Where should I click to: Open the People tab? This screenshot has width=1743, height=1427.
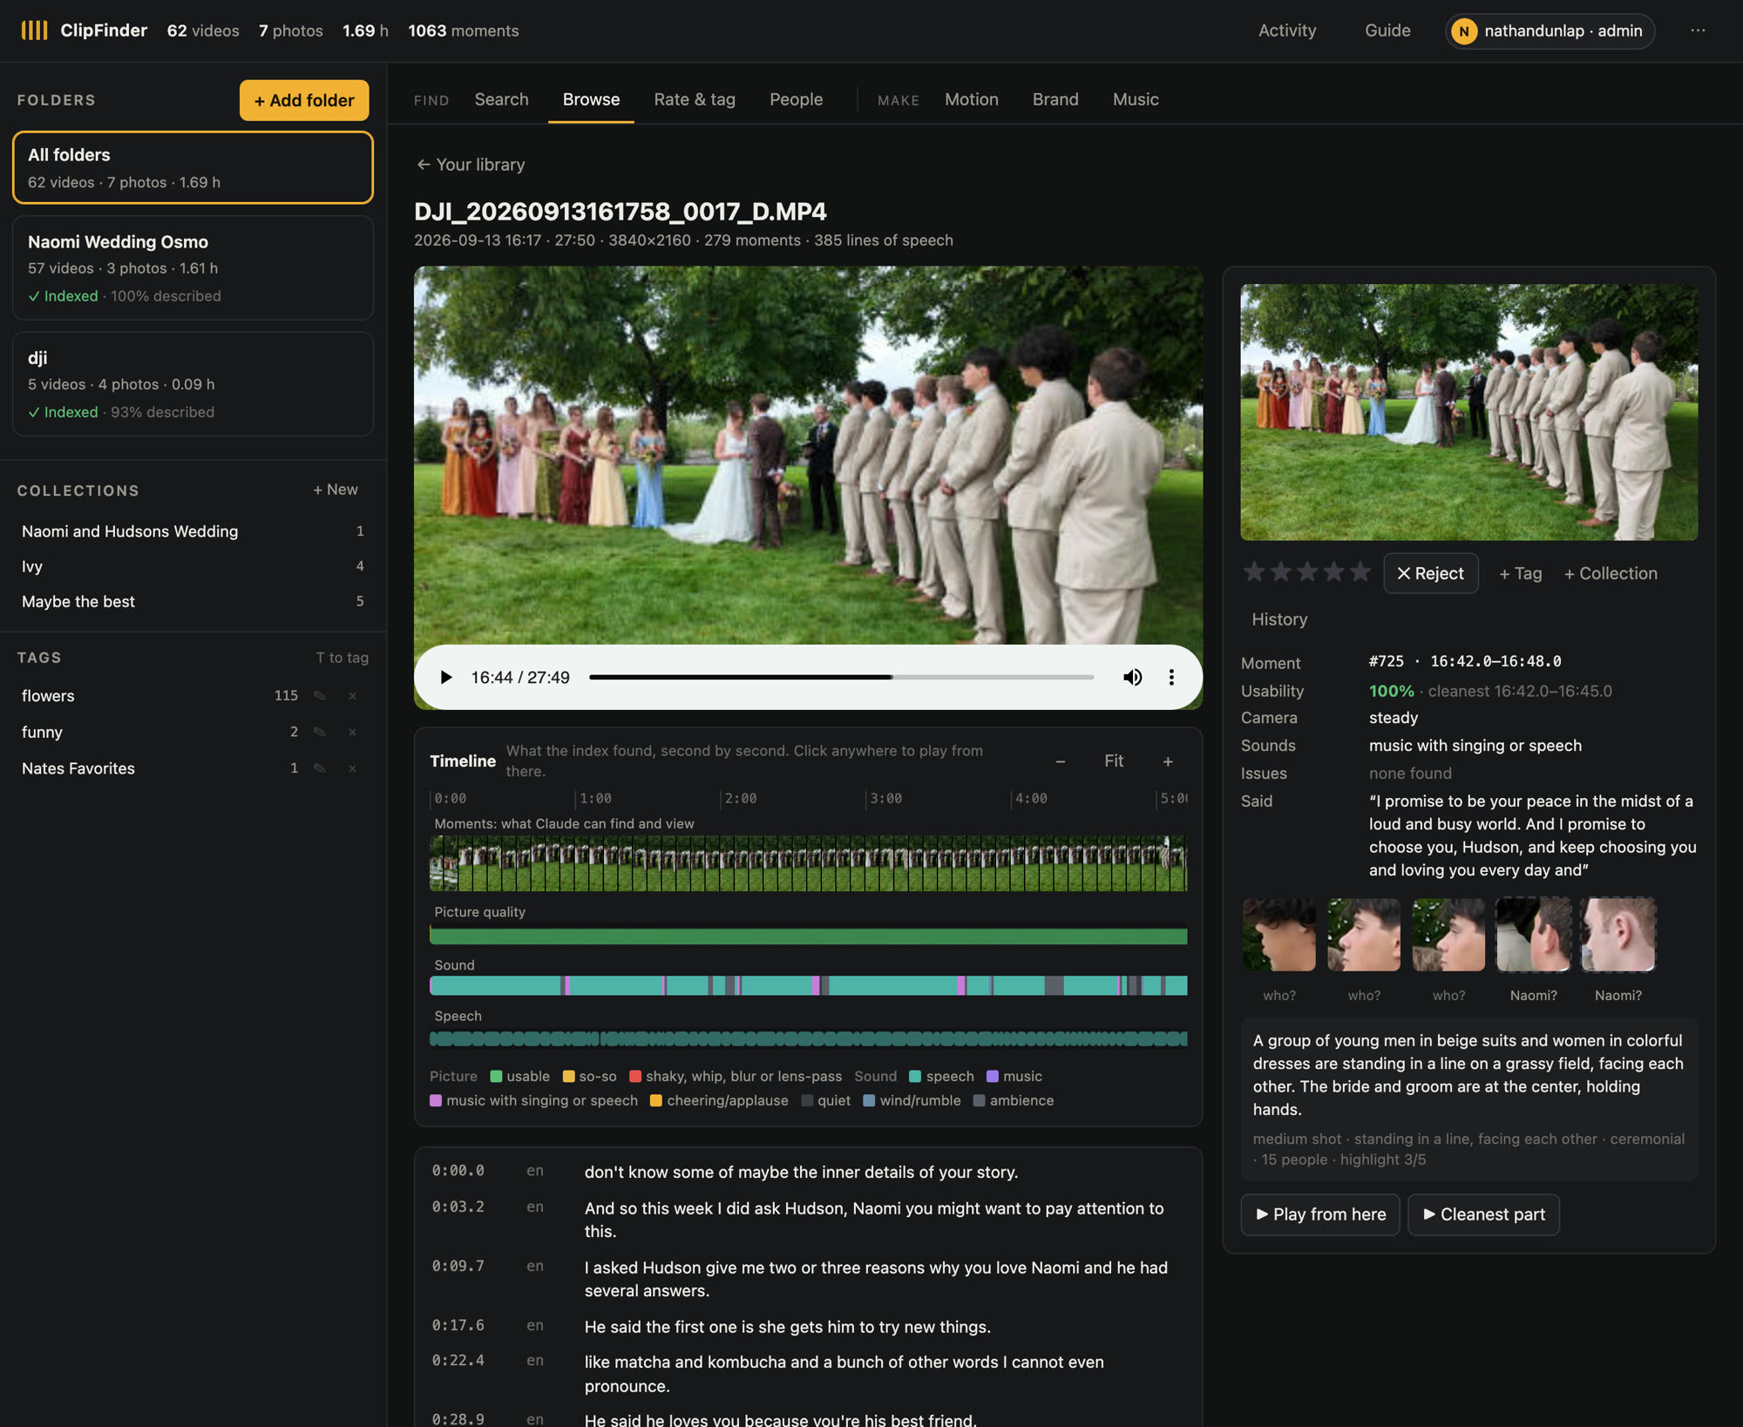796,99
